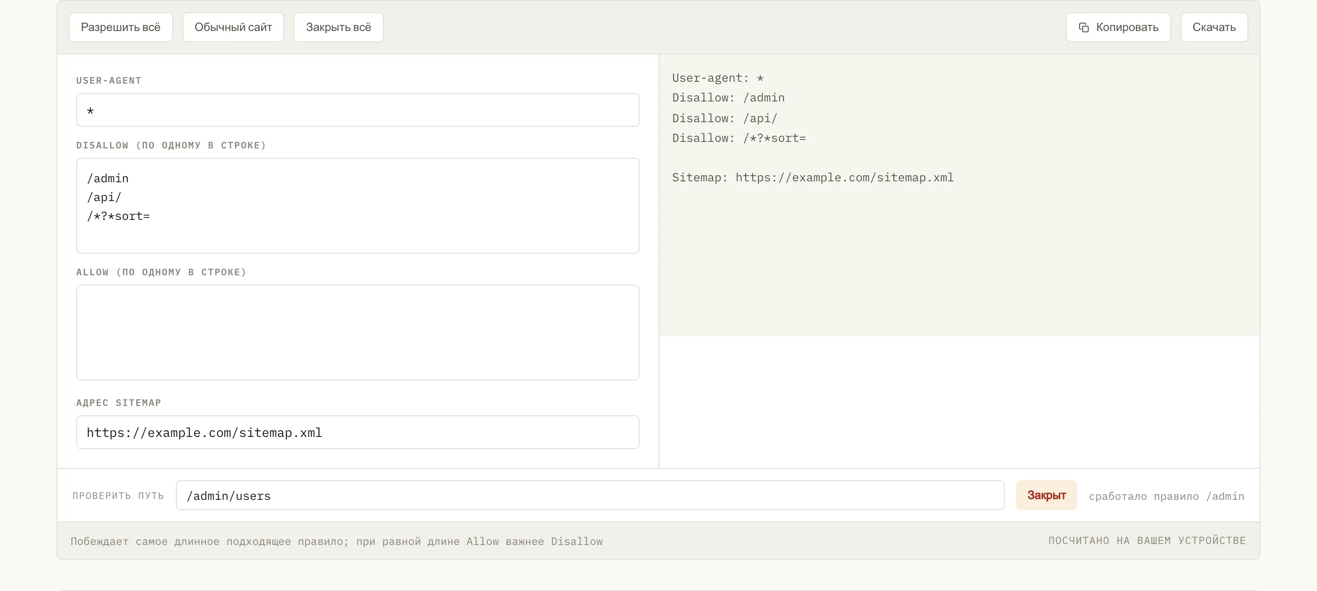This screenshot has height=591, width=1317.
Task: Click the Закрыт status badge
Action: (1046, 495)
